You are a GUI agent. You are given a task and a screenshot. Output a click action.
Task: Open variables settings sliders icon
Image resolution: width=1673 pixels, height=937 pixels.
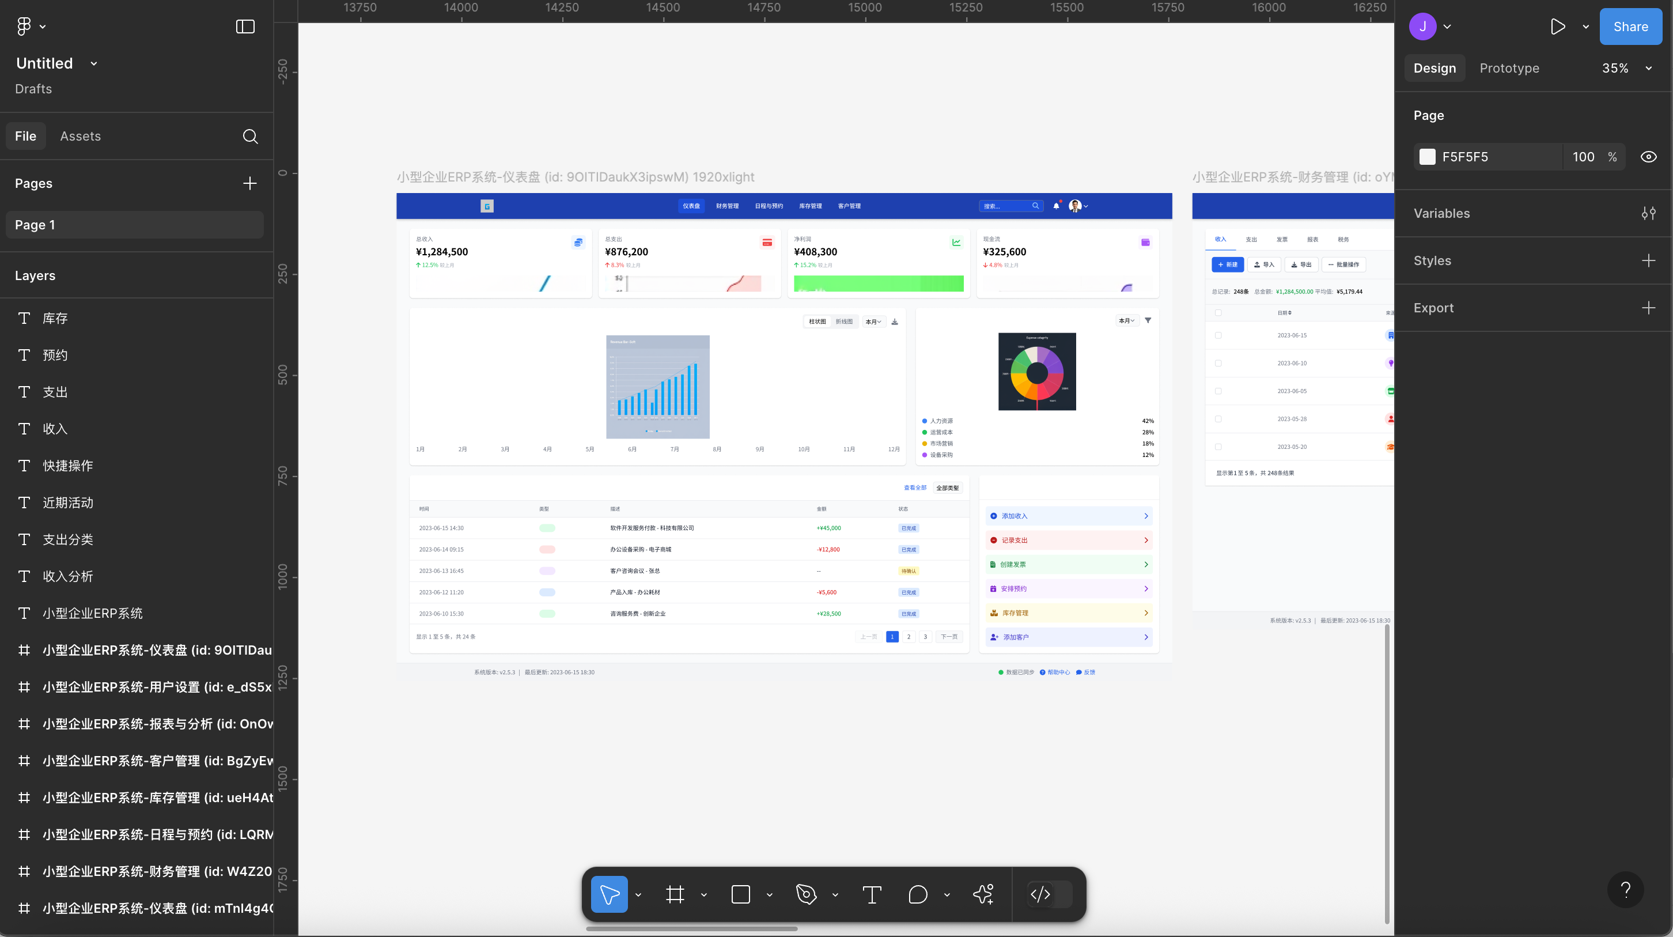(1648, 213)
